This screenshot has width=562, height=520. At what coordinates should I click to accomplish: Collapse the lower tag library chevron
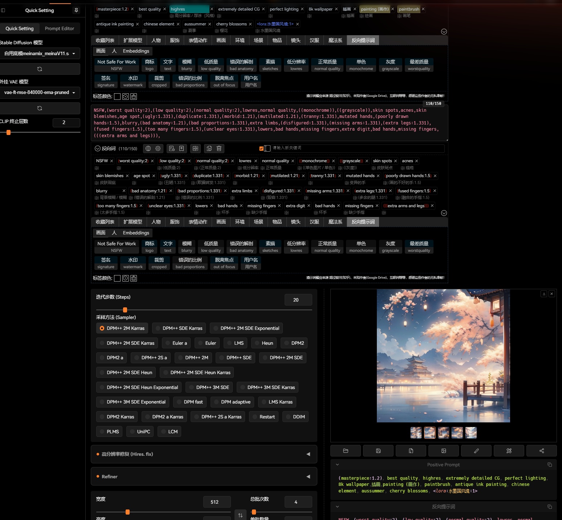click(444, 213)
